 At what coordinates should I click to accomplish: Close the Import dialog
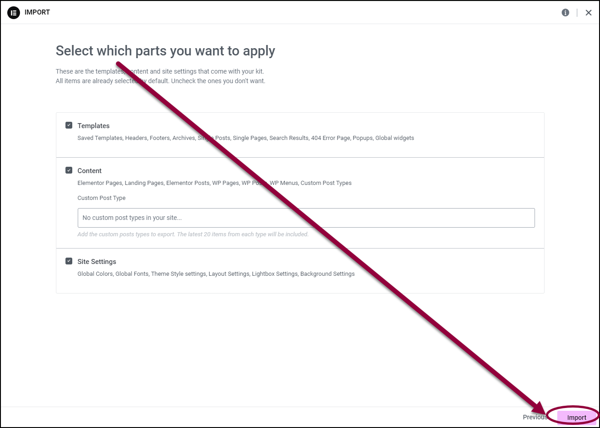pos(589,13)
